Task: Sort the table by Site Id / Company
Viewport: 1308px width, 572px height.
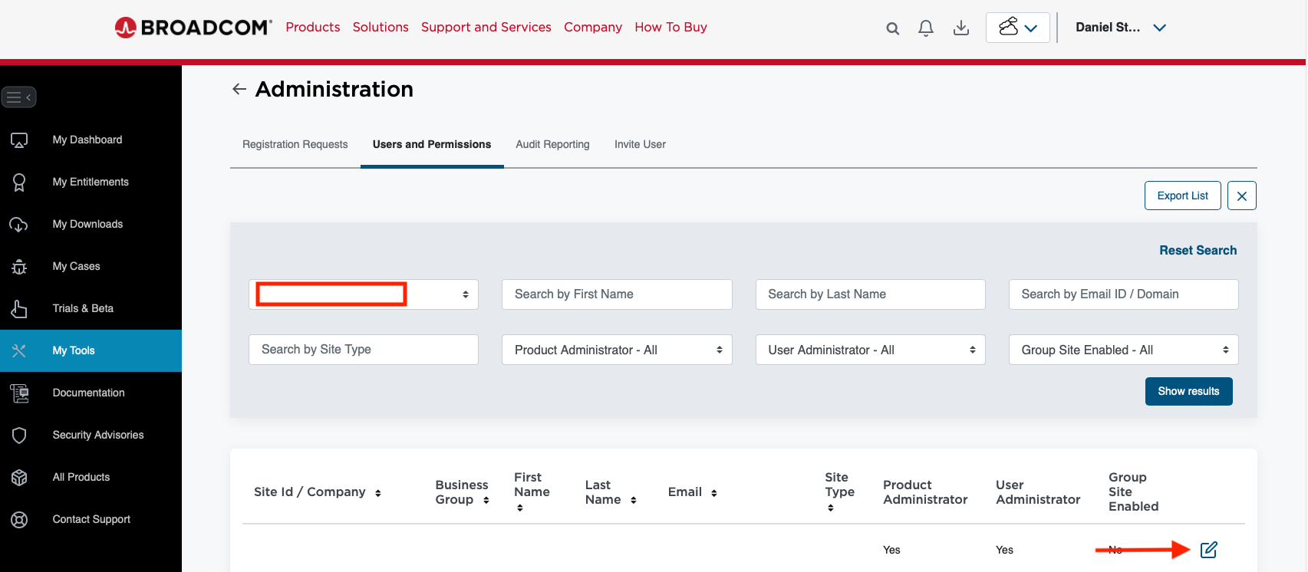Action: [377, 493]
